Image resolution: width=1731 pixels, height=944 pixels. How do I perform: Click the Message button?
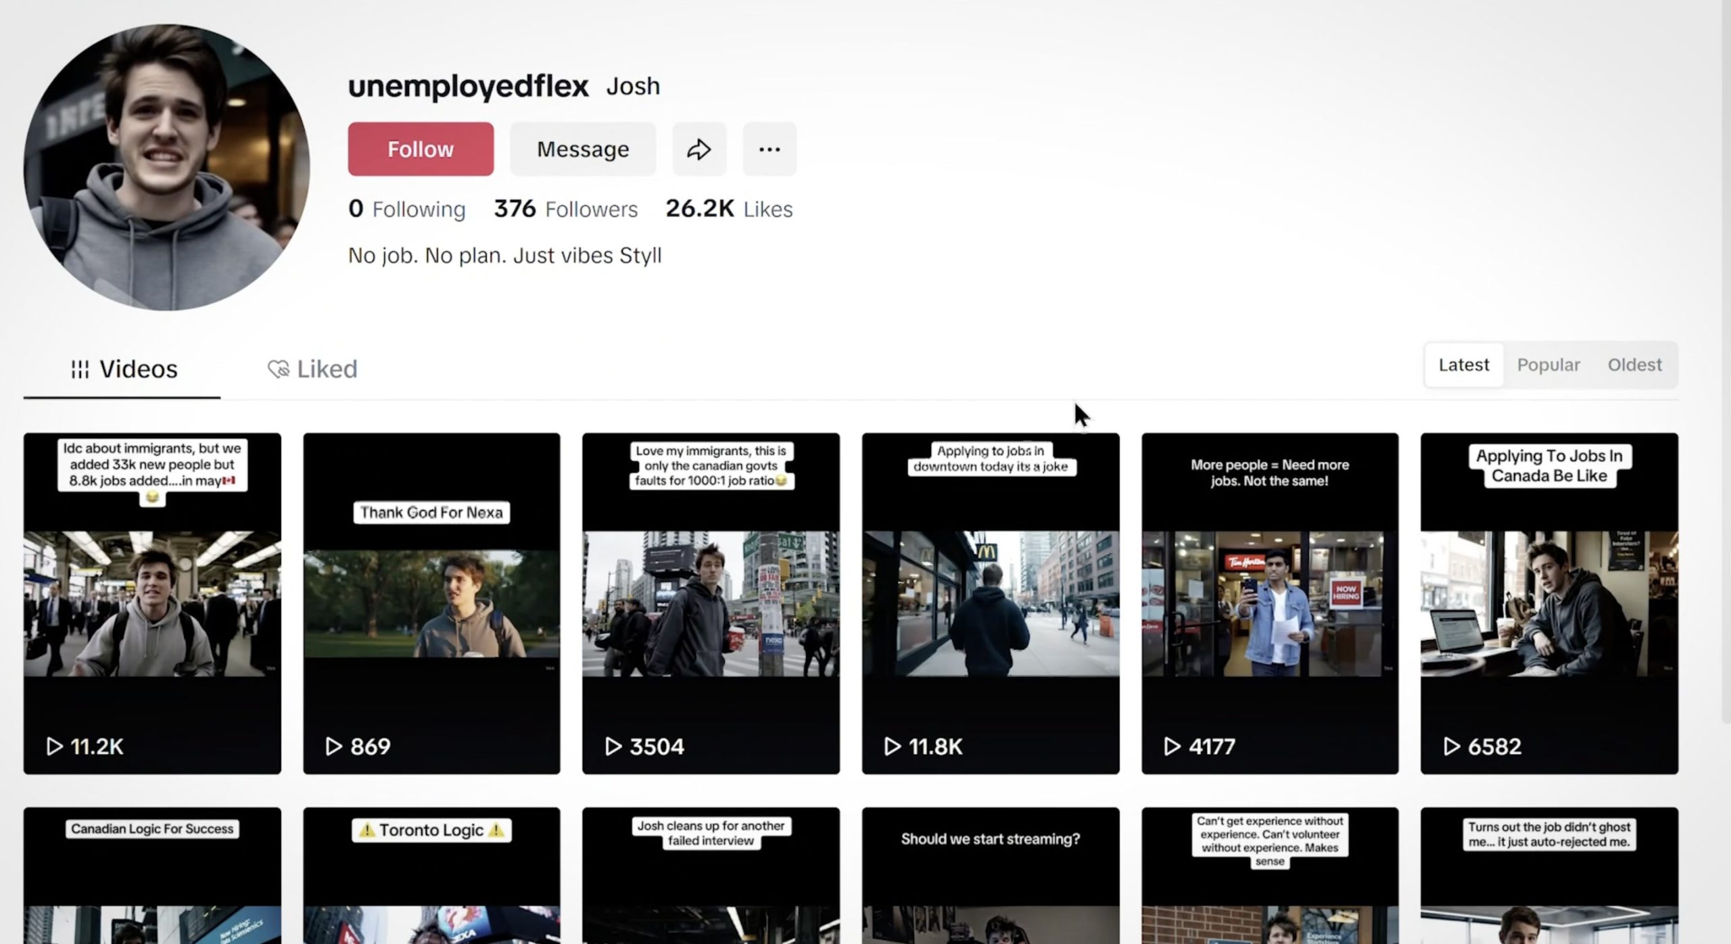582,149
